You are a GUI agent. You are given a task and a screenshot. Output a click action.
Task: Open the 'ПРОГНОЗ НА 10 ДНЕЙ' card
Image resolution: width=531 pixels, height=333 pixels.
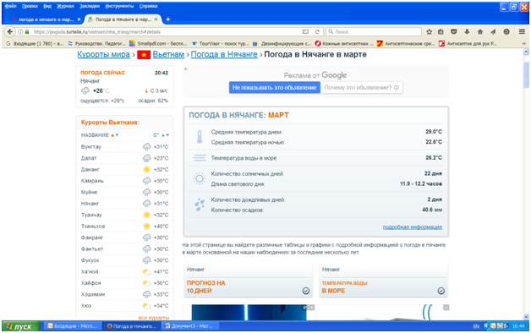248,280
